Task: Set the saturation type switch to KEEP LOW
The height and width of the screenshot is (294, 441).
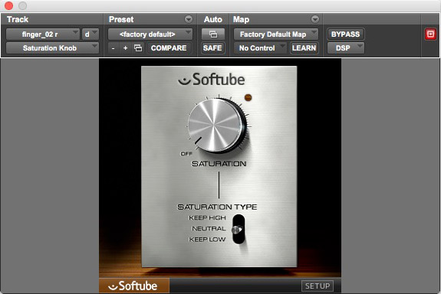Action: pos(207,240)
